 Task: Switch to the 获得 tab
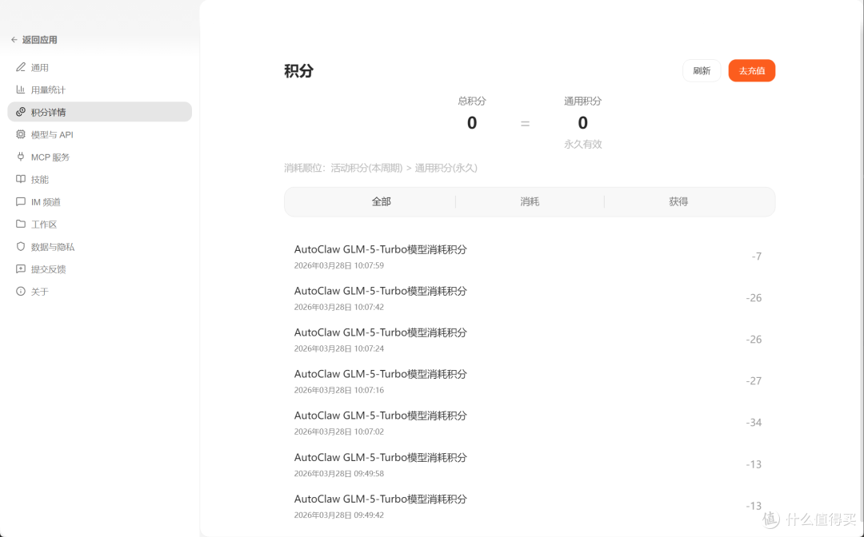tap(678, 202)
